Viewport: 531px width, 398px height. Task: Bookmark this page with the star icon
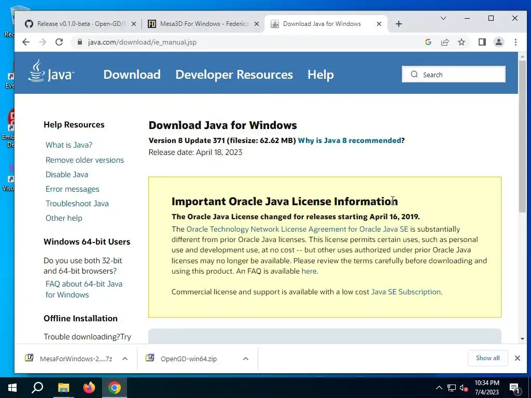point(461,42)
